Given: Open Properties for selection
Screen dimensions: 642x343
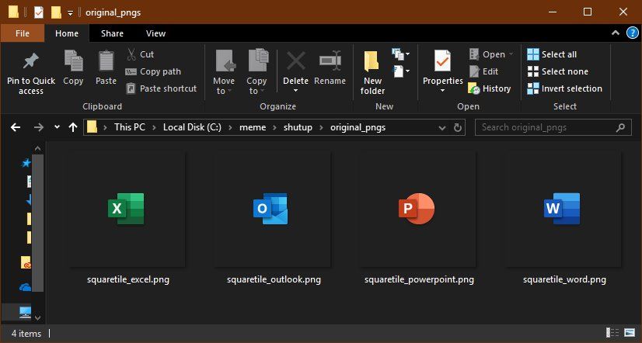Looking at the screenshot, I should click(442, 67).
